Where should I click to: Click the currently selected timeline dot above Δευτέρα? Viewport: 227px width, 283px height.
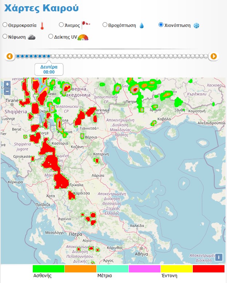[x=48, y=56]
